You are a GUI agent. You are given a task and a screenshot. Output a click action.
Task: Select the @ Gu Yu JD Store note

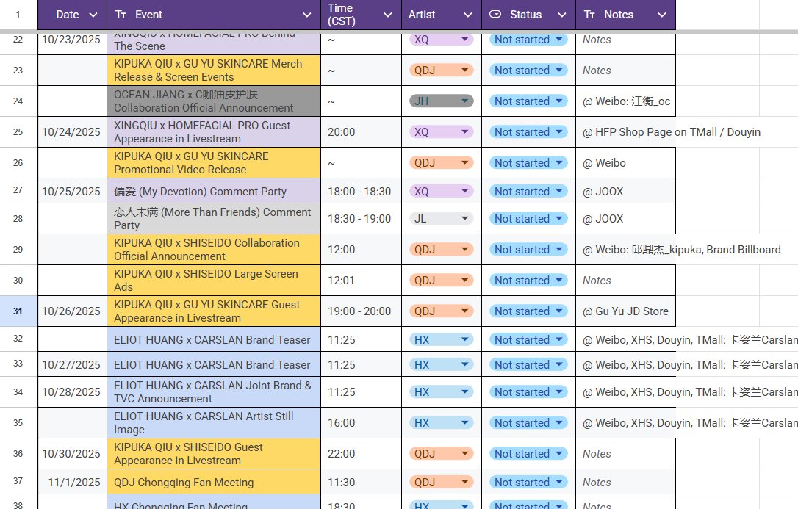point(625,311)
